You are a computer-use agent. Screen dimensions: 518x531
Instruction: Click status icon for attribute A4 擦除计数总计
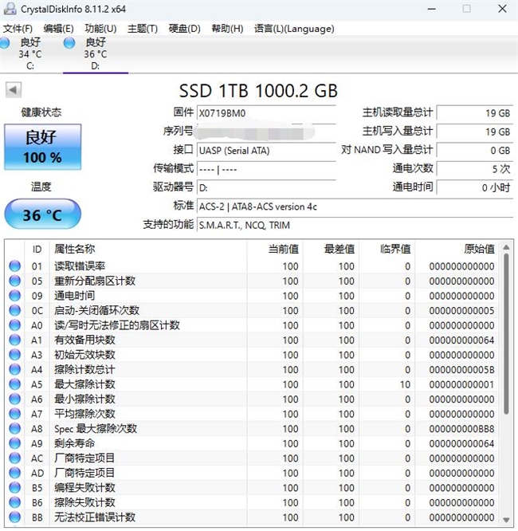pos(14,370)
